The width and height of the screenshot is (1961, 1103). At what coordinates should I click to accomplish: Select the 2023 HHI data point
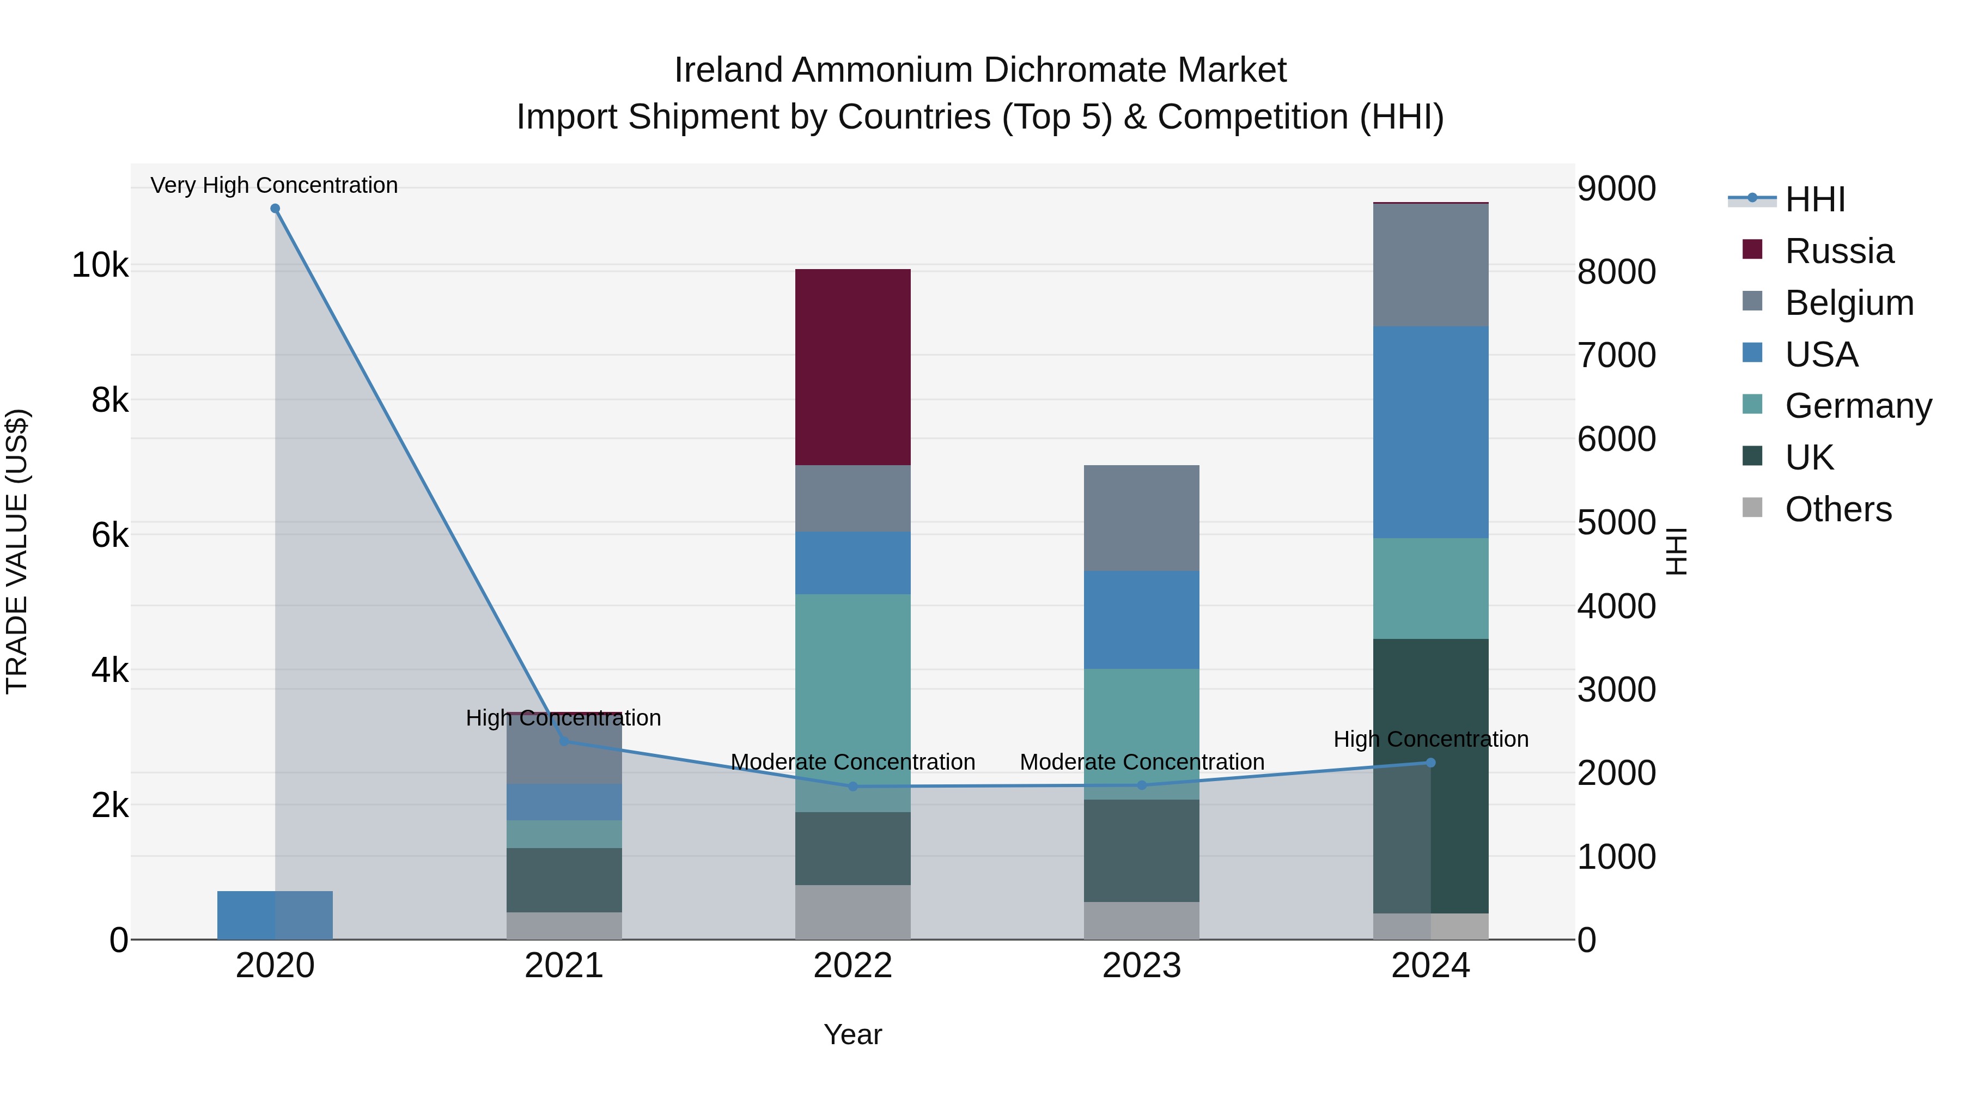(1142, 785)
